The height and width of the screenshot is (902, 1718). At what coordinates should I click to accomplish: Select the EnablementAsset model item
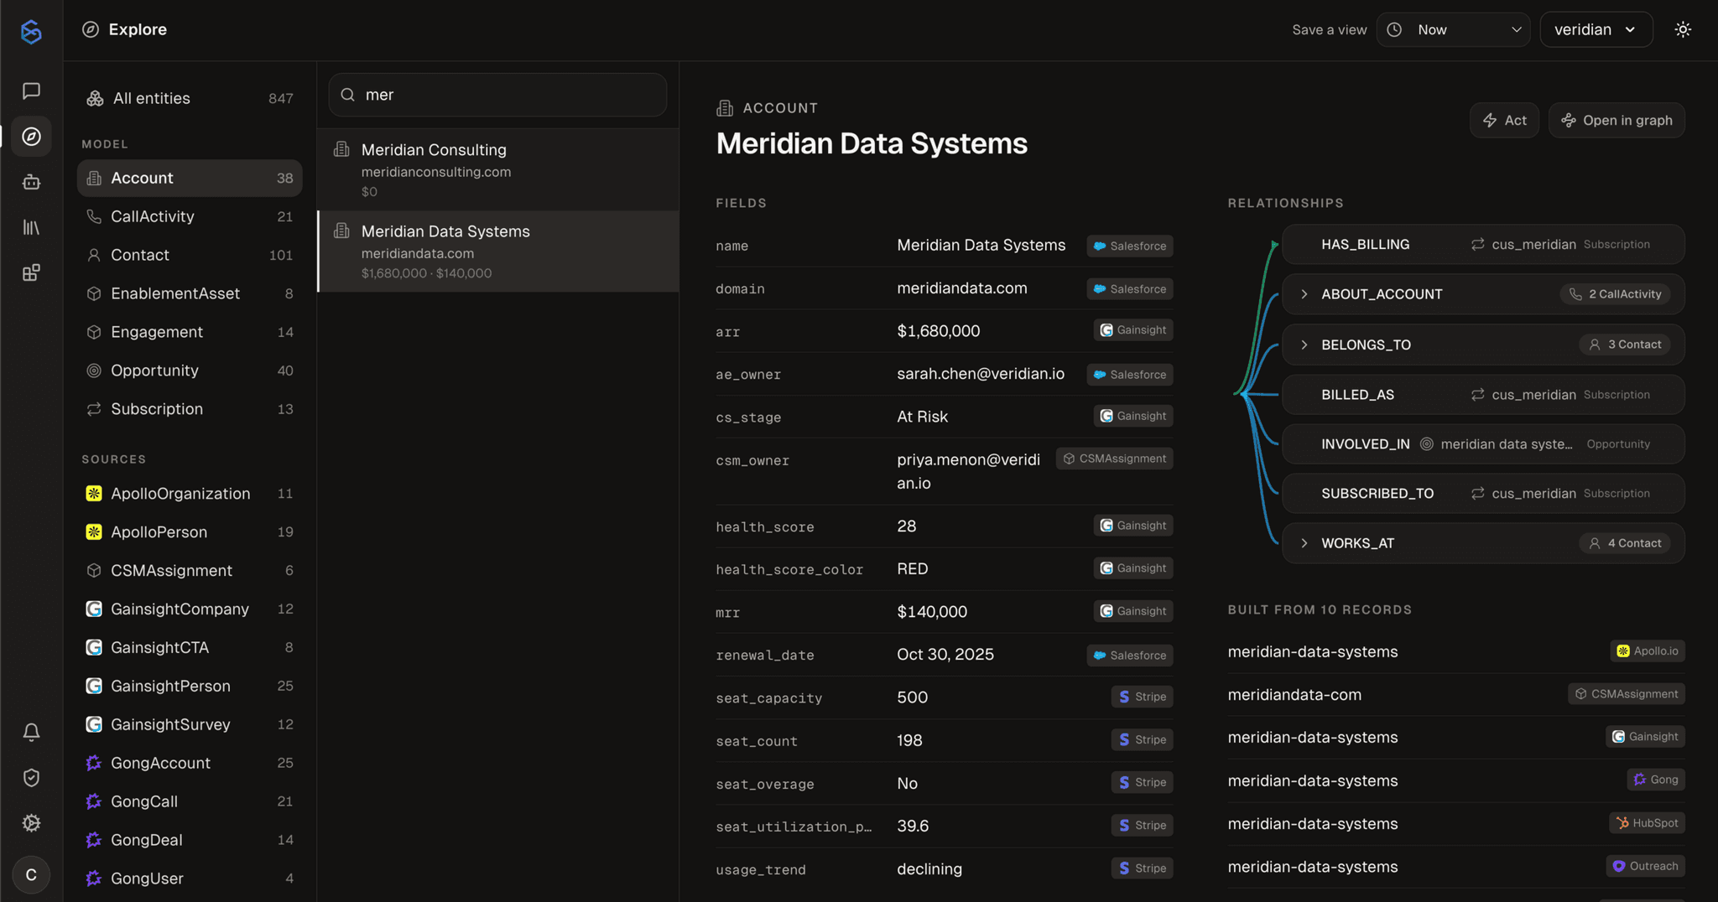click(190, 293)
